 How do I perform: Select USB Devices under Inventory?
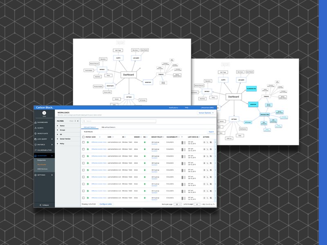pos(43,169)
